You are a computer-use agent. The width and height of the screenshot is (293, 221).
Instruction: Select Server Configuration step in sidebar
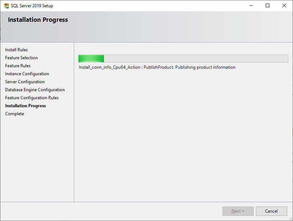25,82
